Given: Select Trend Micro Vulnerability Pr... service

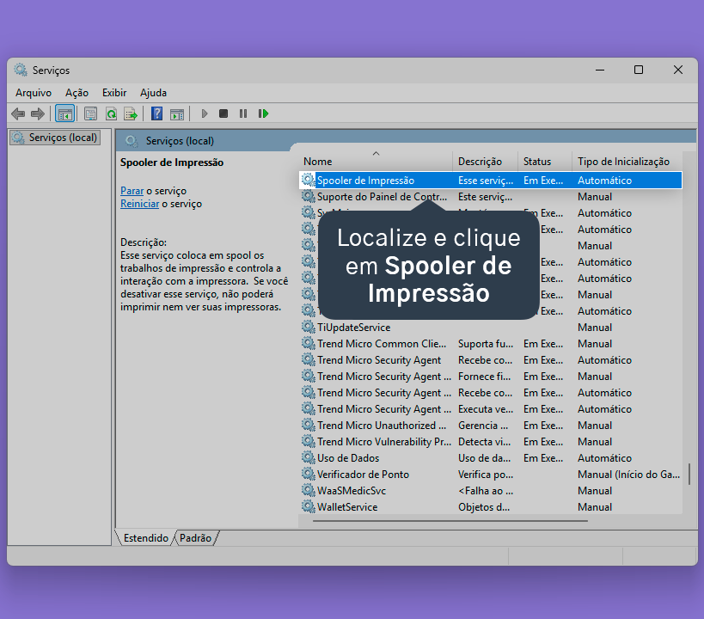Looking at the screenshot, I should 490,442.
